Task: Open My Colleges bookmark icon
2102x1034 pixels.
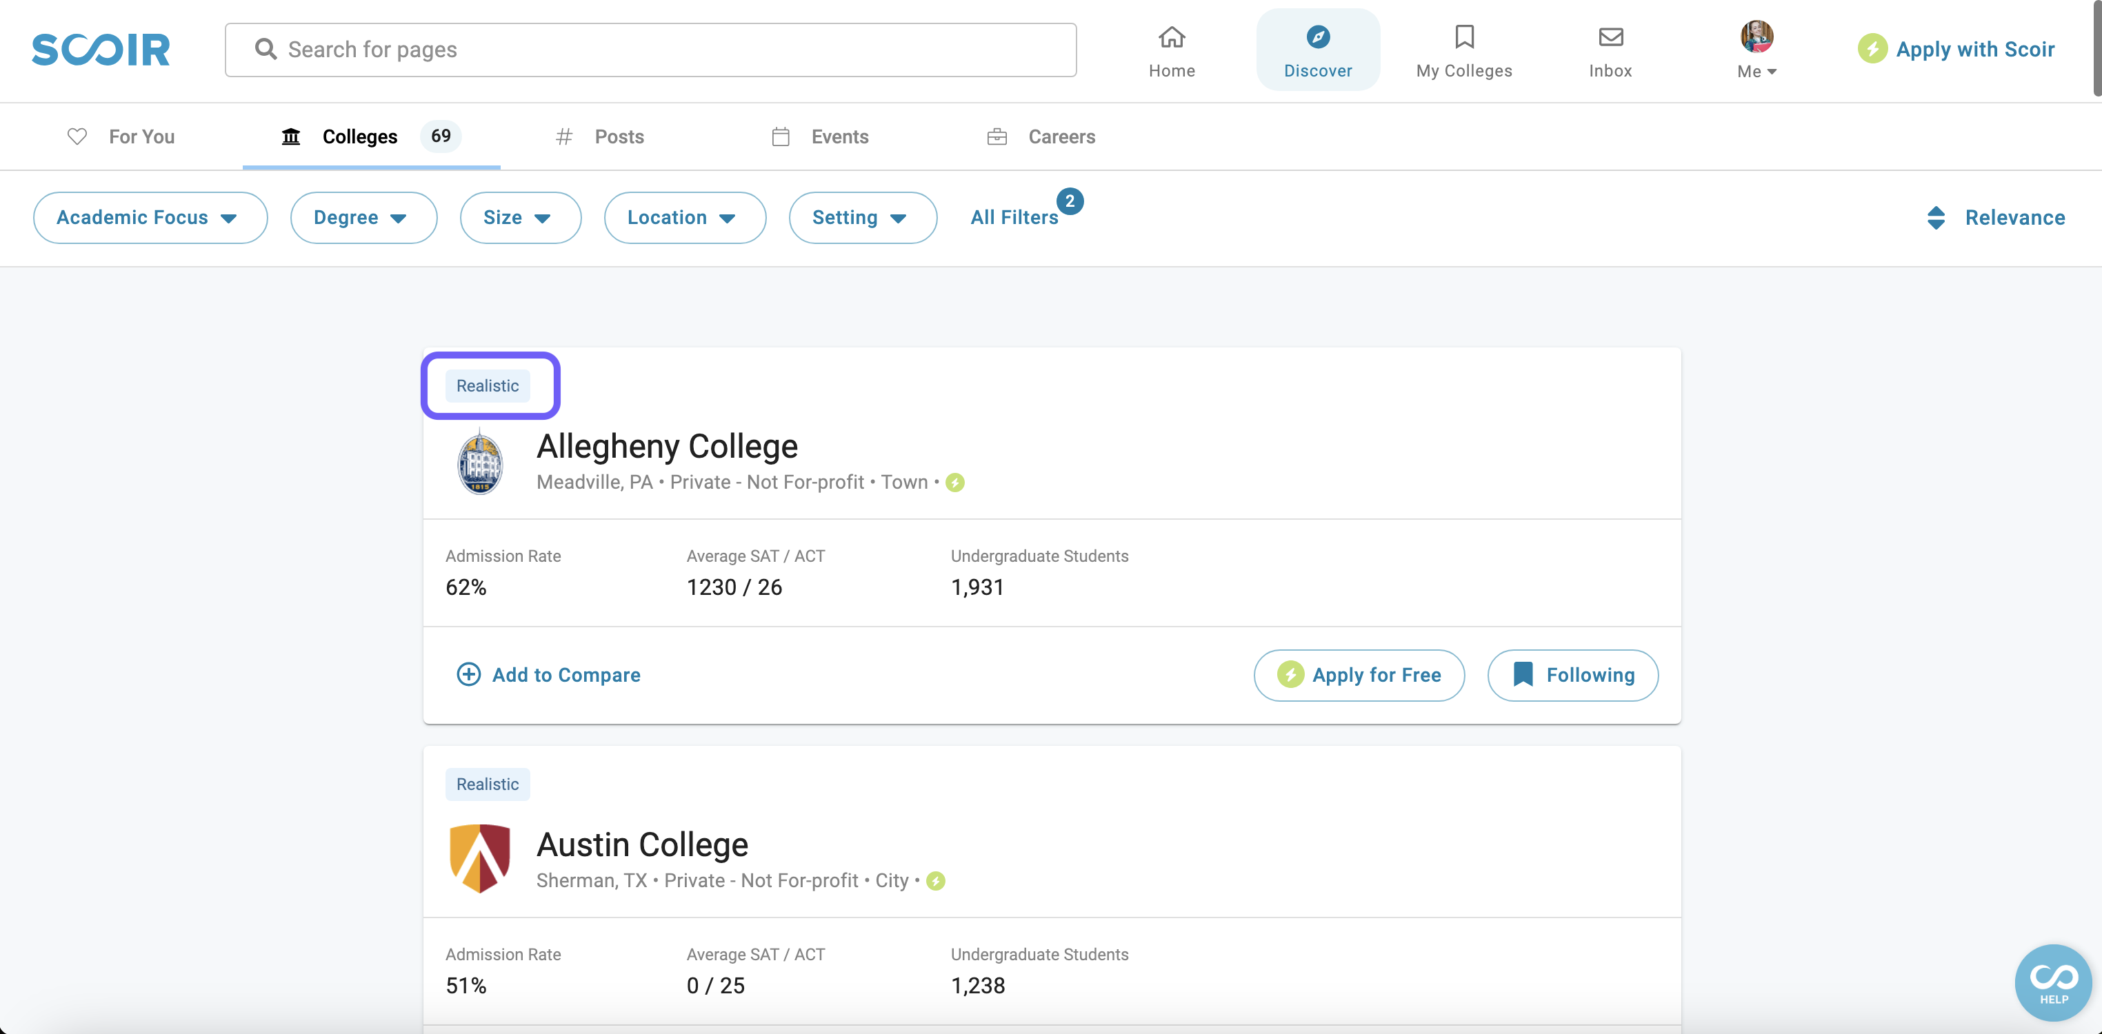Action: pyautogui.click(x=1464, y=37)
